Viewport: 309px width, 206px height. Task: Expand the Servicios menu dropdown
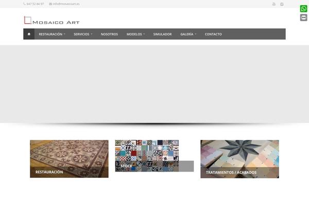point(83,34)
